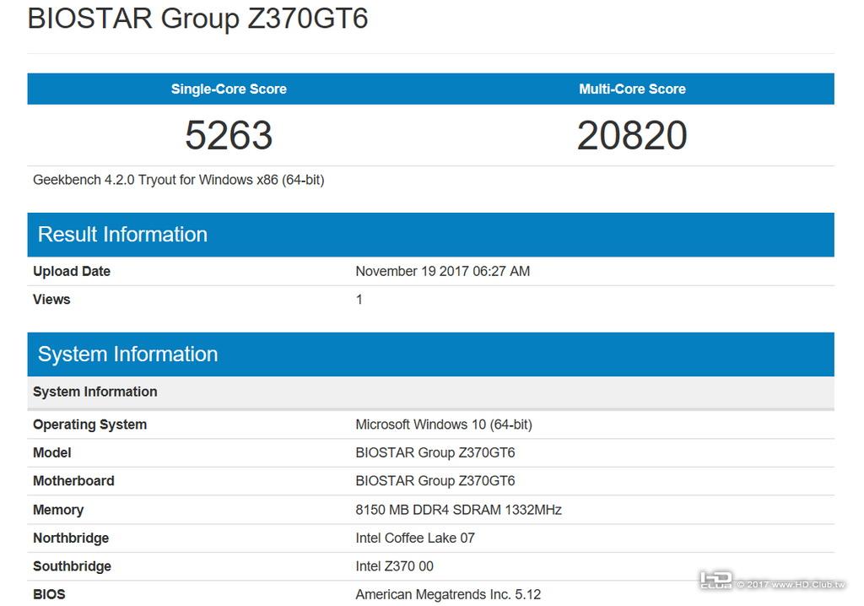The image size is (864, 606).
Task: Select the Northbridge row label
Action: coord(71,538)
